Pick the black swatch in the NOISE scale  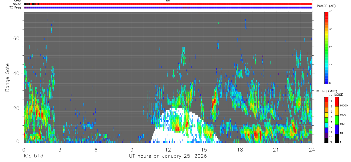coord(336,138)
